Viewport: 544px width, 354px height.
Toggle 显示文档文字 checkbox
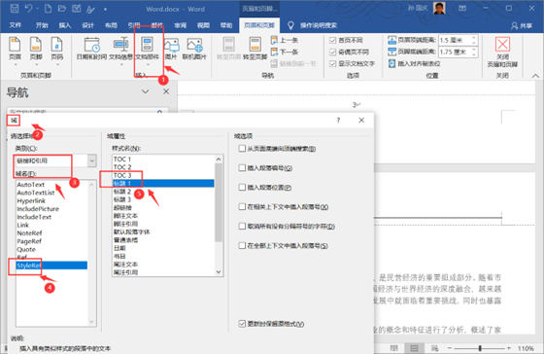tap(332, 63)
